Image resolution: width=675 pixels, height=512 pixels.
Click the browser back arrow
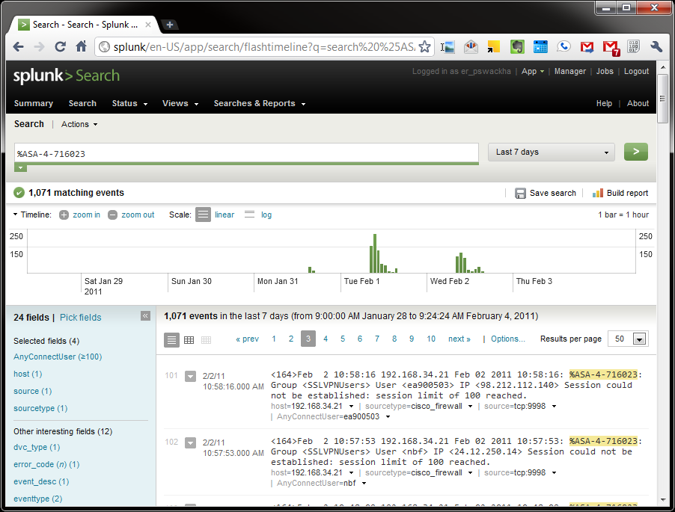click(18, 46)
